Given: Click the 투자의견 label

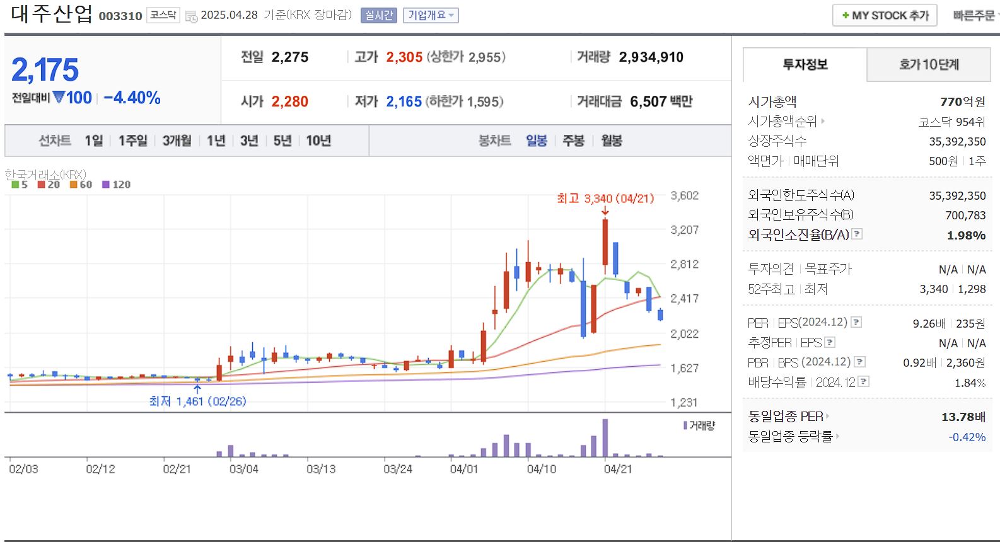Looking at the screenshot, I should point(770,269).
